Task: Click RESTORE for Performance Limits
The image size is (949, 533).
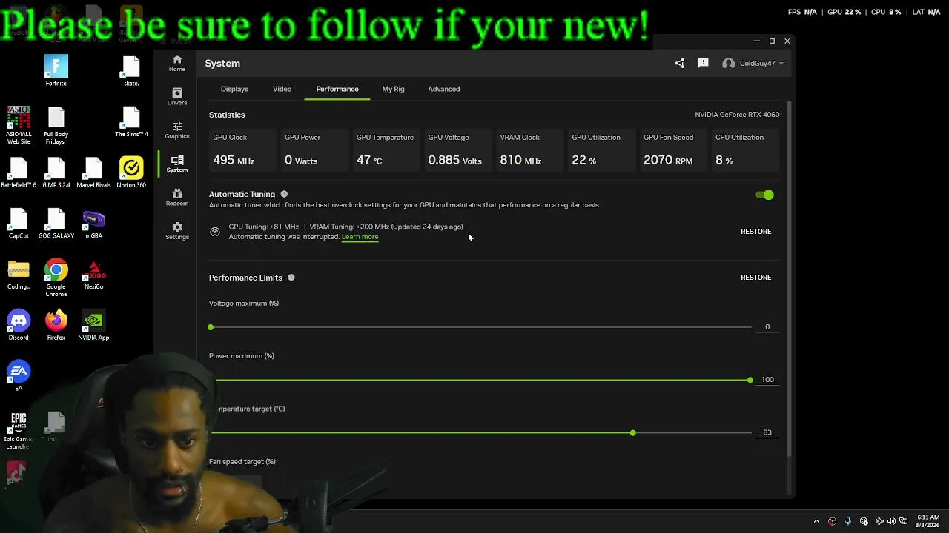Action: [x=756, y=278]
